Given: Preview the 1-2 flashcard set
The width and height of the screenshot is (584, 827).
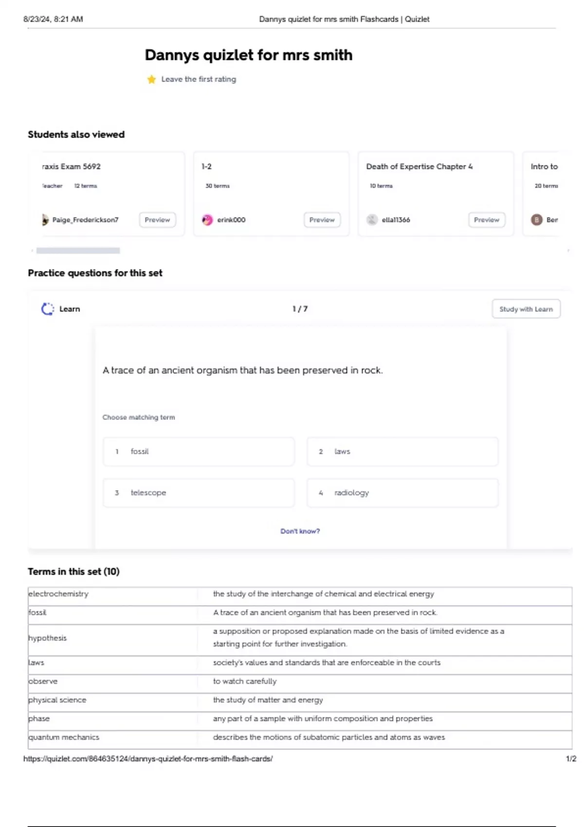Looking at the screenshot, I should [x=322, y=220].
